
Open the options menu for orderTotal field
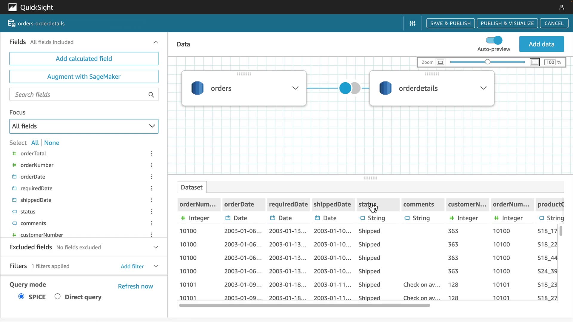[x=151, y=154]
